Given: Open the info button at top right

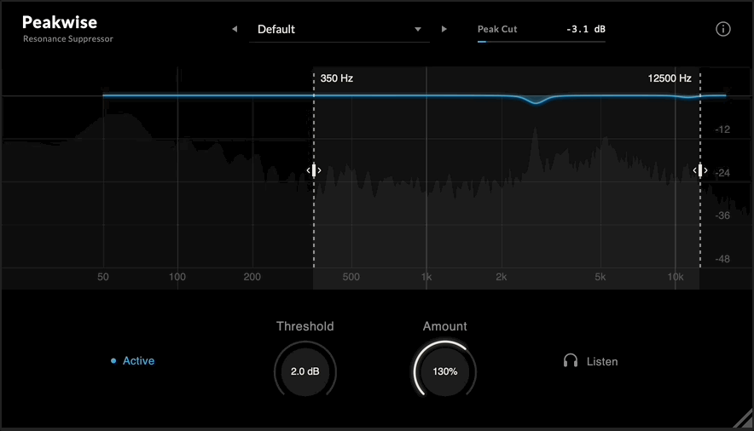Looking at the screenshot, I should tap(722, 29).
